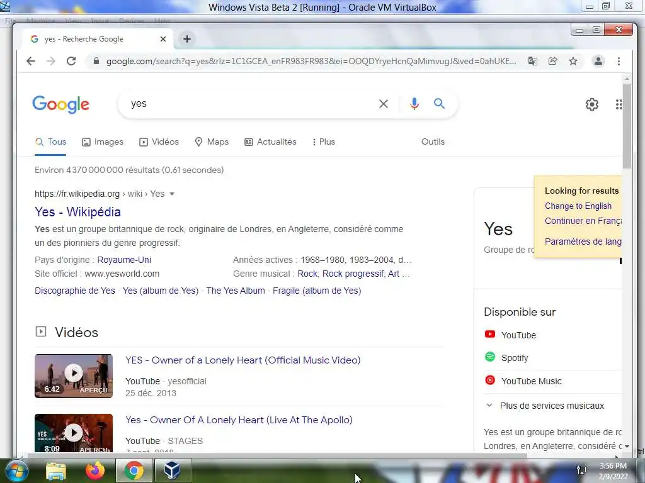Open the Windows Start orb
This screenshot has height=483, width=645.
pos(16,470)
